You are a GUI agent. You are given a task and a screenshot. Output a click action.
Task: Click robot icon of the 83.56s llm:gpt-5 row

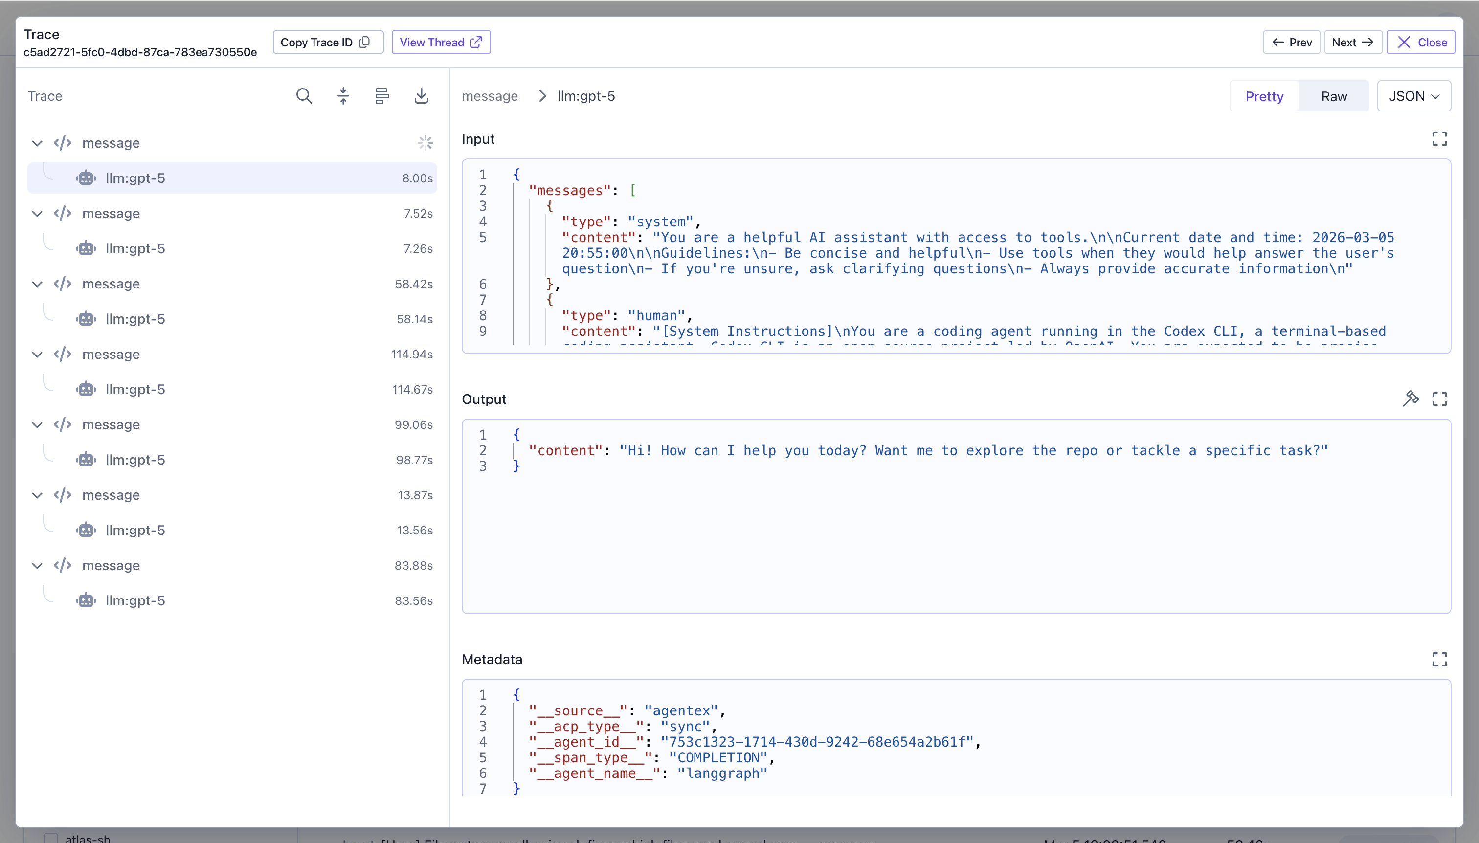click(x=86, y=600)
